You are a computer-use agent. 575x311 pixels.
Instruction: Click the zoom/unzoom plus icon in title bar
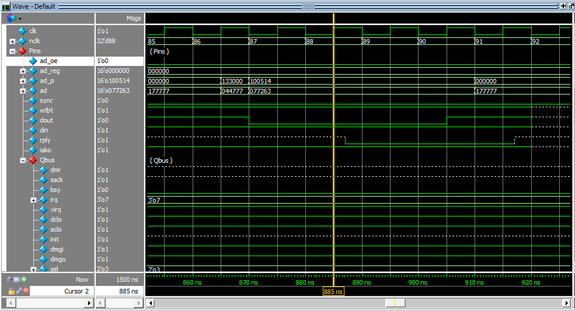tap(563, 6)
